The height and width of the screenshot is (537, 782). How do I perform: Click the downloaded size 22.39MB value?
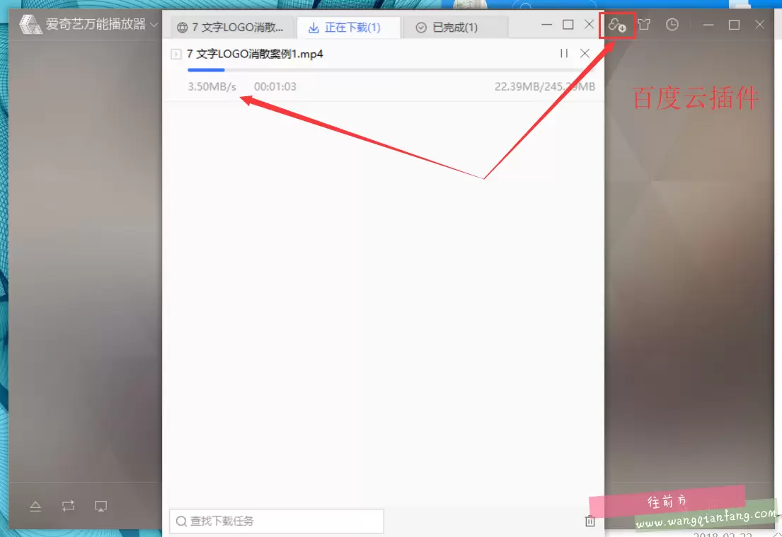click(517, 87)
